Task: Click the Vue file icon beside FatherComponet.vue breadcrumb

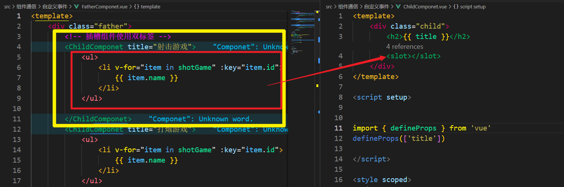Action: [x=76, y=6]
